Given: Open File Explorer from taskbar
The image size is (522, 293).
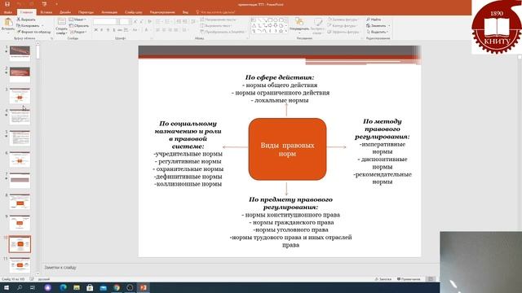Looking at the screenshot, I should pyautogui.click(x=77, y=287).
